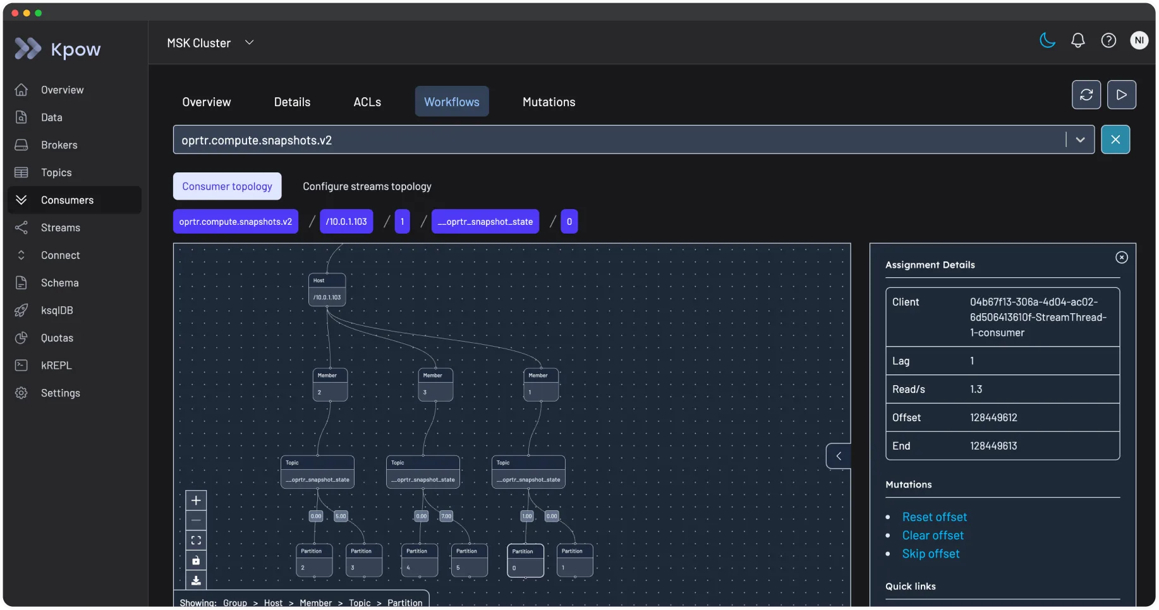Collapse the side details panel arrow
The image size is (1159, 610).
839,456
